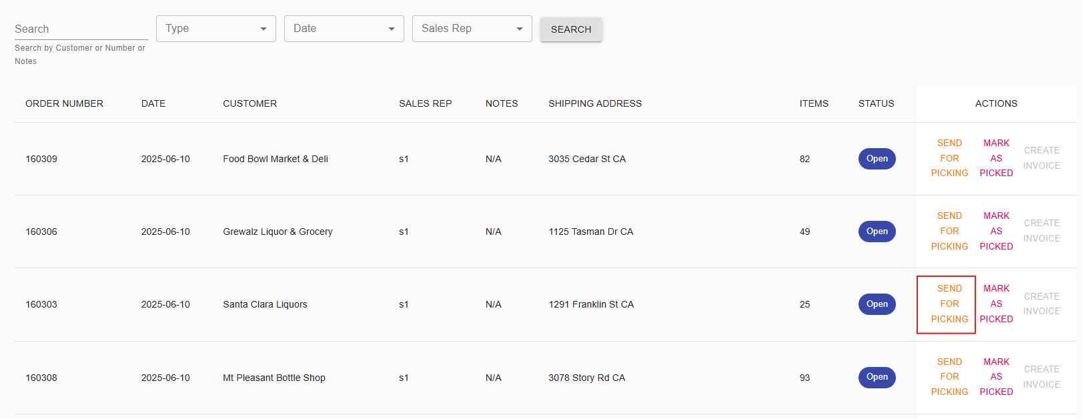
Task: Click the Open status badge for order 160303
Action: point(877,304)
